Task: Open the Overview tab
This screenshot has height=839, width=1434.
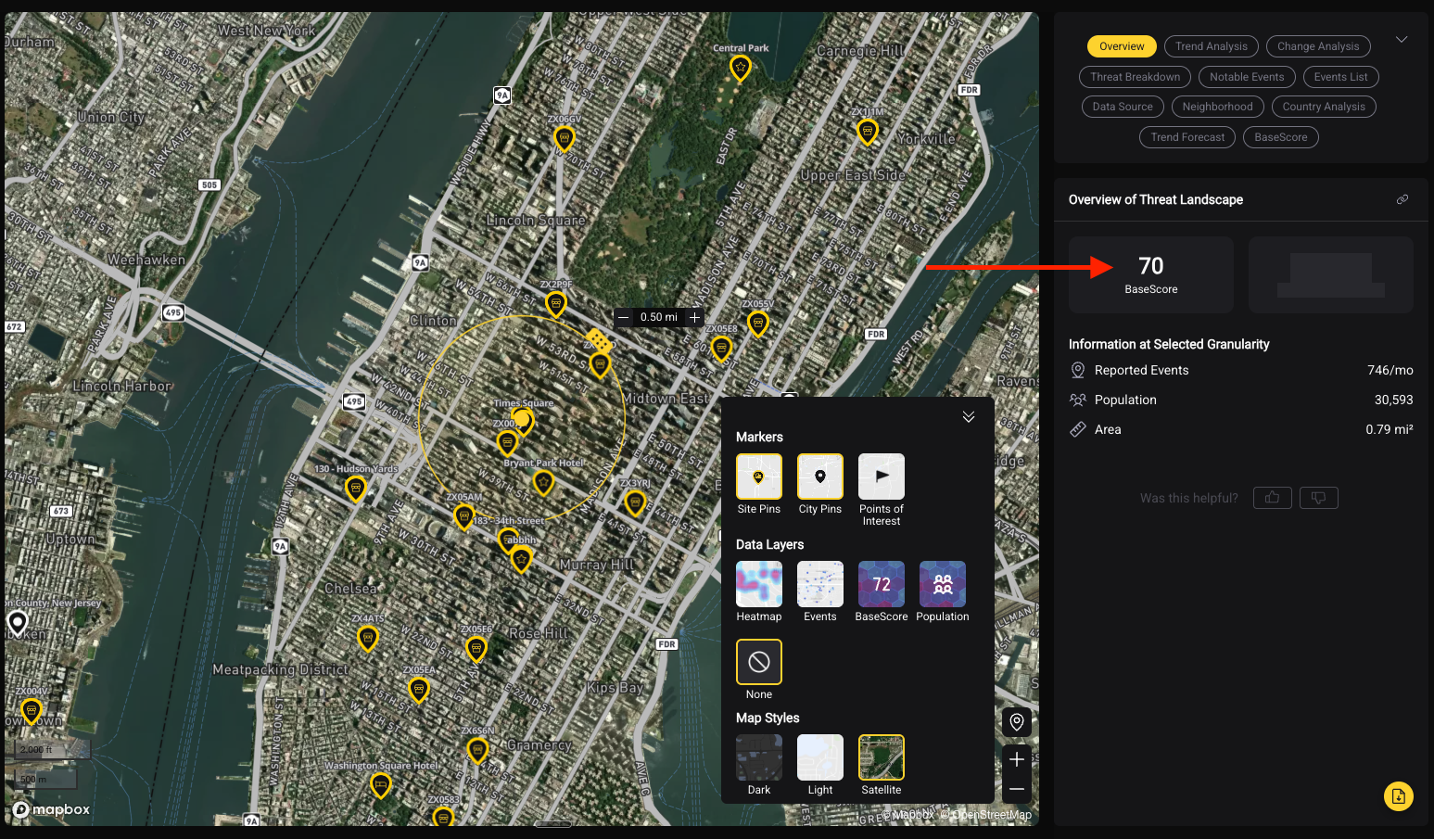Action: [x=1122, y=46]
